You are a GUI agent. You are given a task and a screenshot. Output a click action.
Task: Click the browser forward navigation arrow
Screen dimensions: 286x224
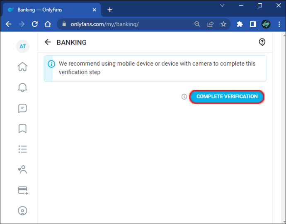[22, 24]
